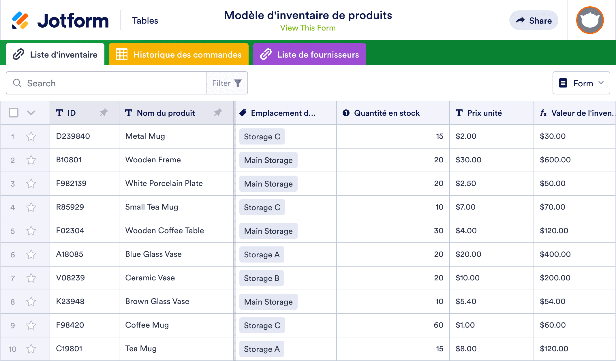Expand the row selection chevron dropdown
The height and width of the screenshot is (361, 616).
pyautogui.click(x=31, y=113)
